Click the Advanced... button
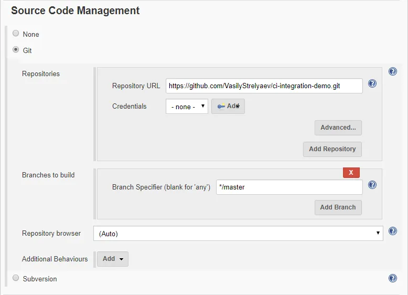This screenshot has height=295, width=408. pos(338,128)
